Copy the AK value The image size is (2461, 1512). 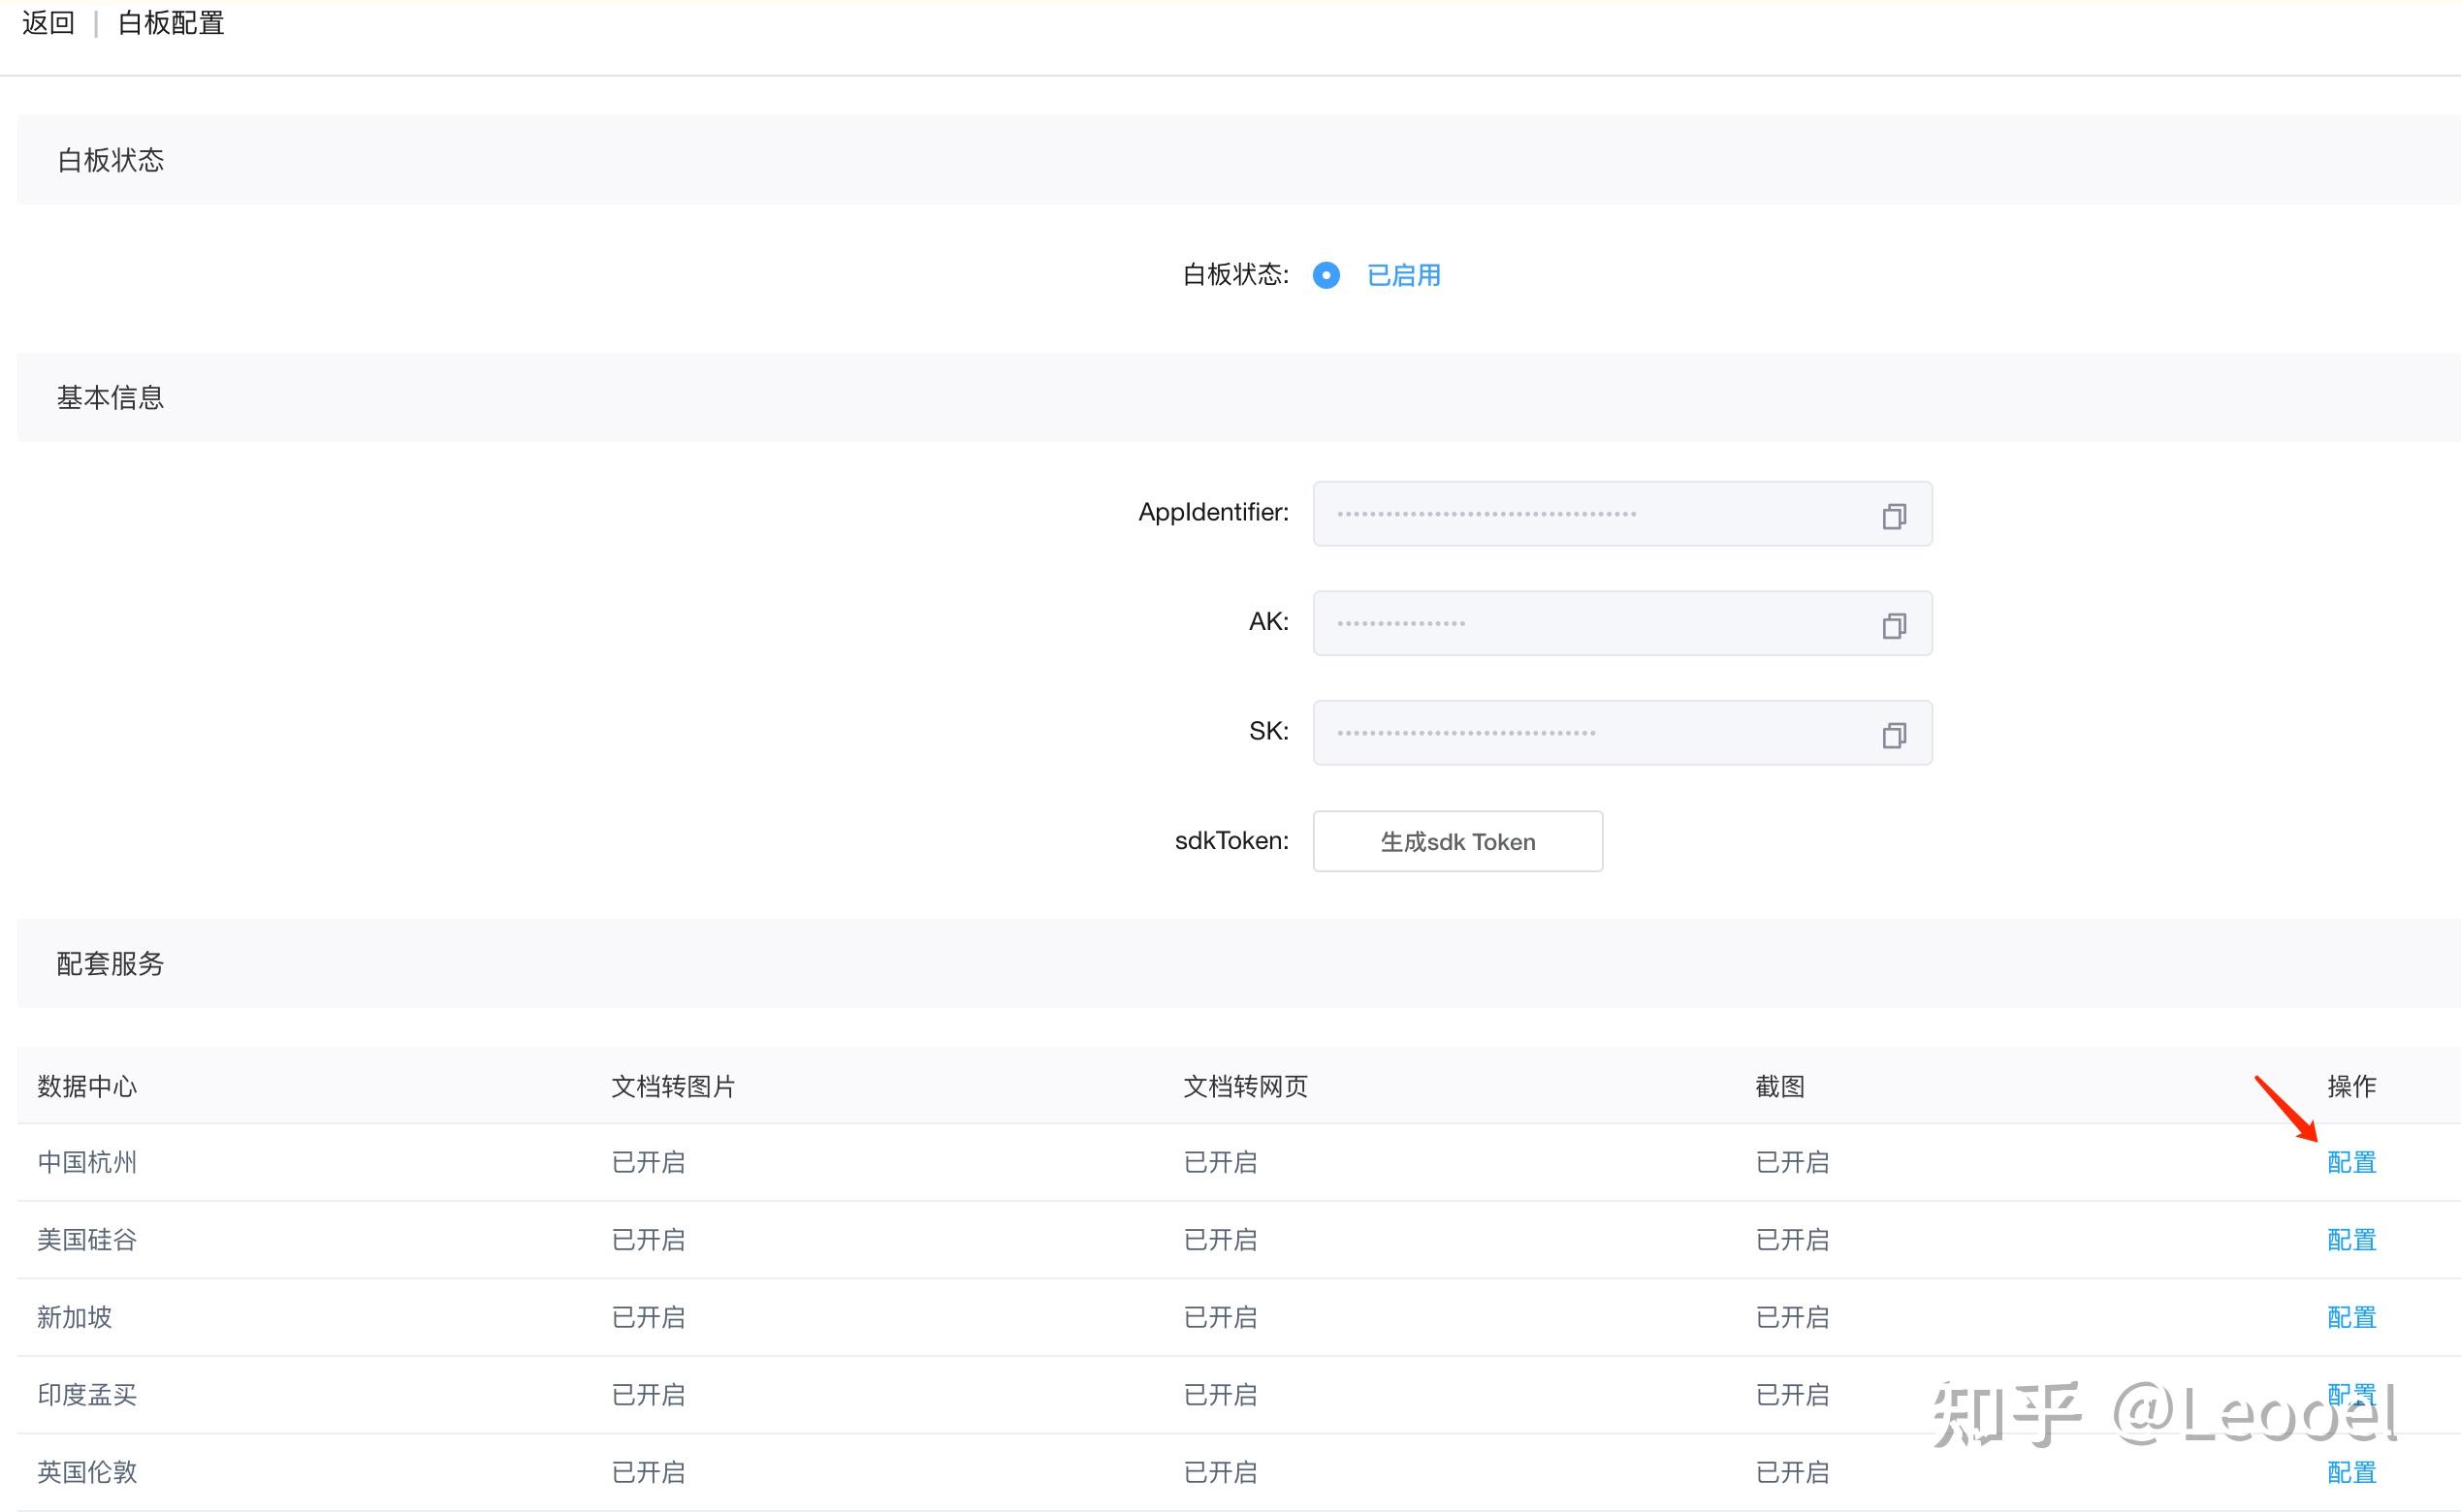point(1894,626)
